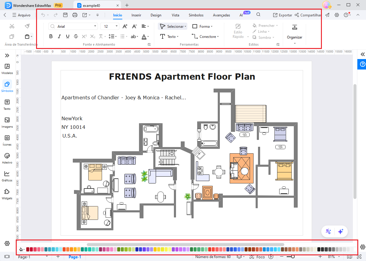The image size is (366, 261).
Task: Increase font size with the A+ icon
Action: (125, 26)
